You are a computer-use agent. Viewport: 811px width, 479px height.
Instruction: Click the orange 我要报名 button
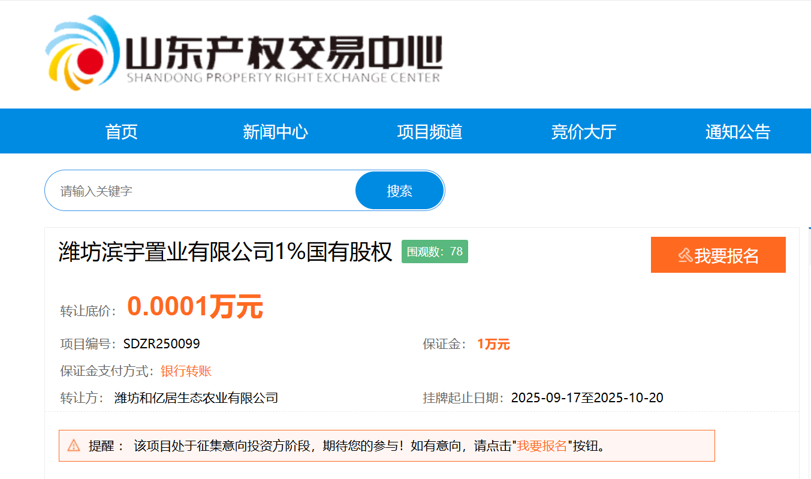[718, 255]
